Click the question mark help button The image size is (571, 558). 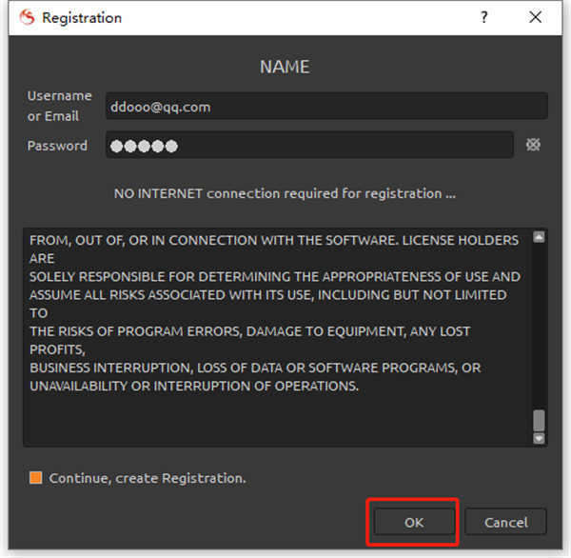484,17
